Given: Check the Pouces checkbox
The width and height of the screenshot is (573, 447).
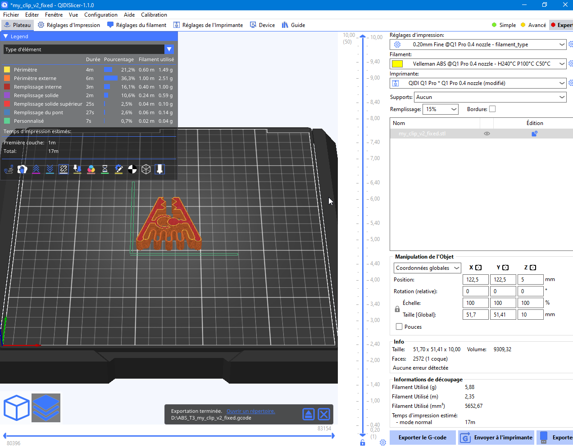Looking at the screenshot, I should point(399,327).
